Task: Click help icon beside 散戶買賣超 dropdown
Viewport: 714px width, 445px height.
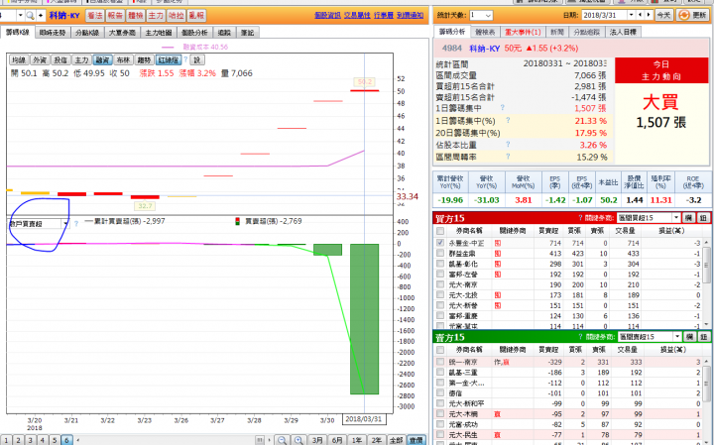Action: pyautogui.click(x=76, y=223)
